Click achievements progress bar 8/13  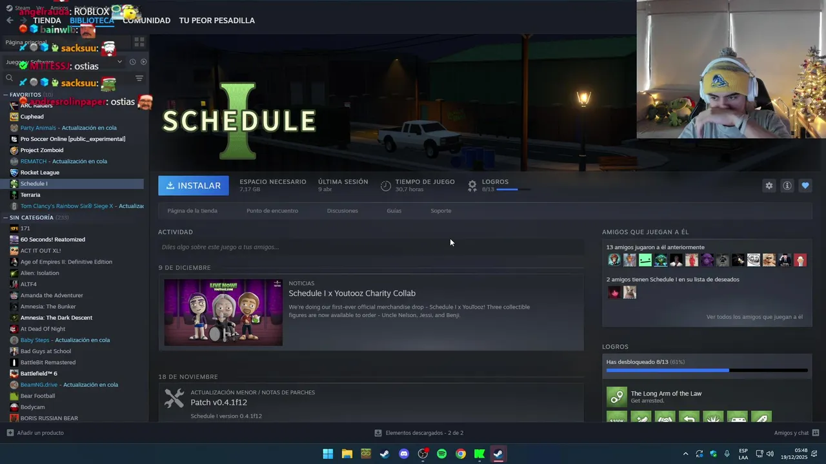[x=707, y=370]
